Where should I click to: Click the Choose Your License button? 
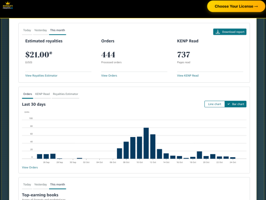click(x=236, y=6)
